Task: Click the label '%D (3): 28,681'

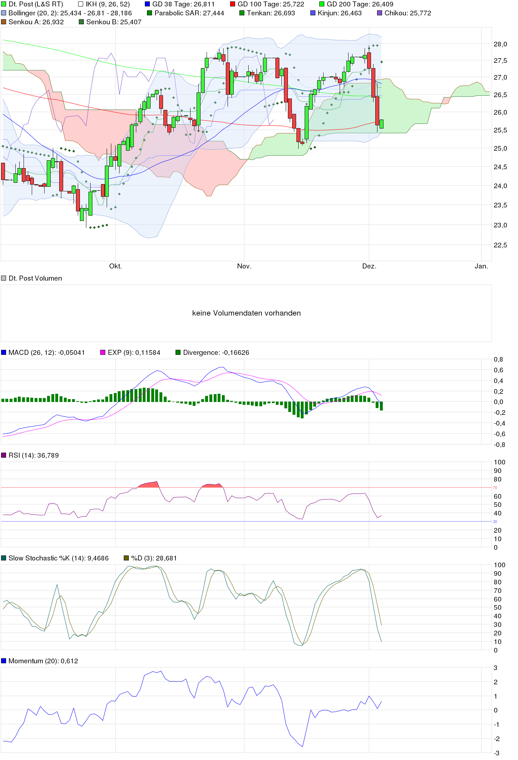Action: point(154,558)
